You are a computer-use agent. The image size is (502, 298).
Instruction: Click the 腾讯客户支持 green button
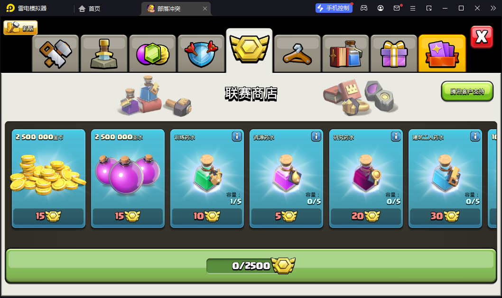click(467, 91)
